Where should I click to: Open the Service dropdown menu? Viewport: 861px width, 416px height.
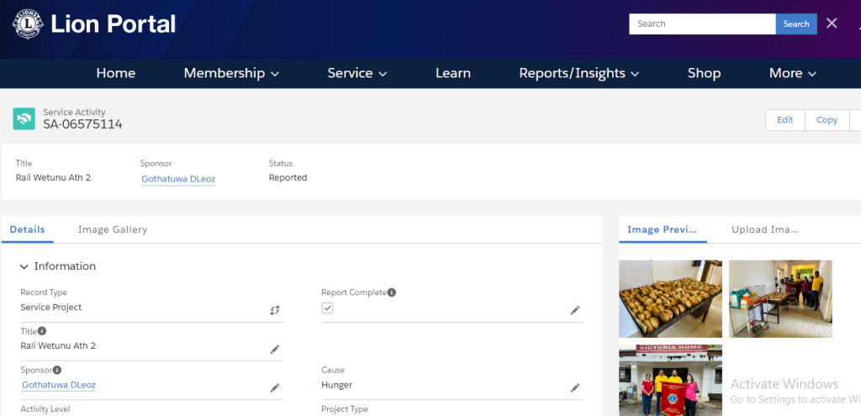[x=357, y=73]
